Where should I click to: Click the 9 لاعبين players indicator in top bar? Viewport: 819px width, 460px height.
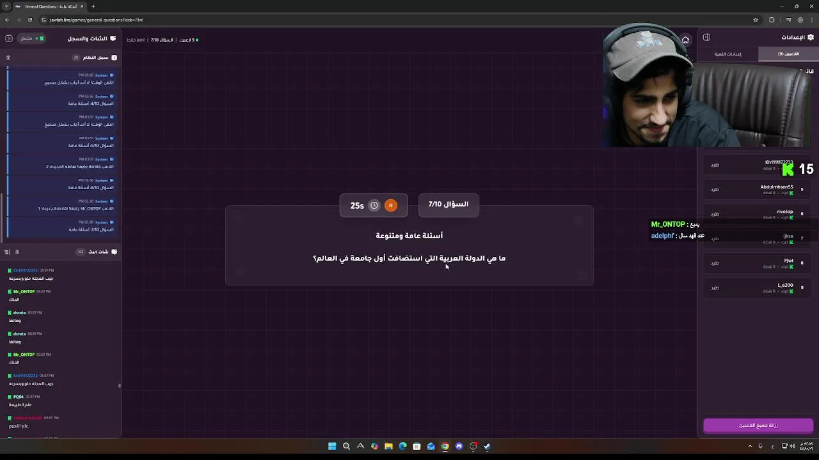click(188, 40)
